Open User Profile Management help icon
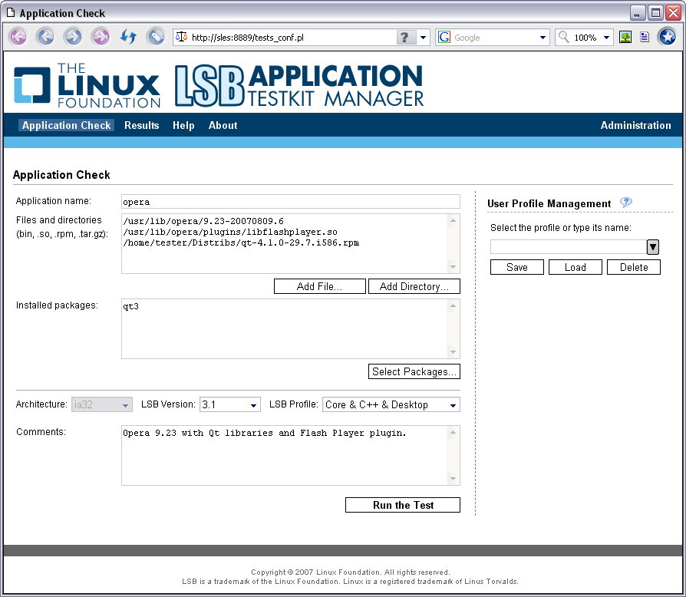This screenshot has height=597, width=686. 626,203
